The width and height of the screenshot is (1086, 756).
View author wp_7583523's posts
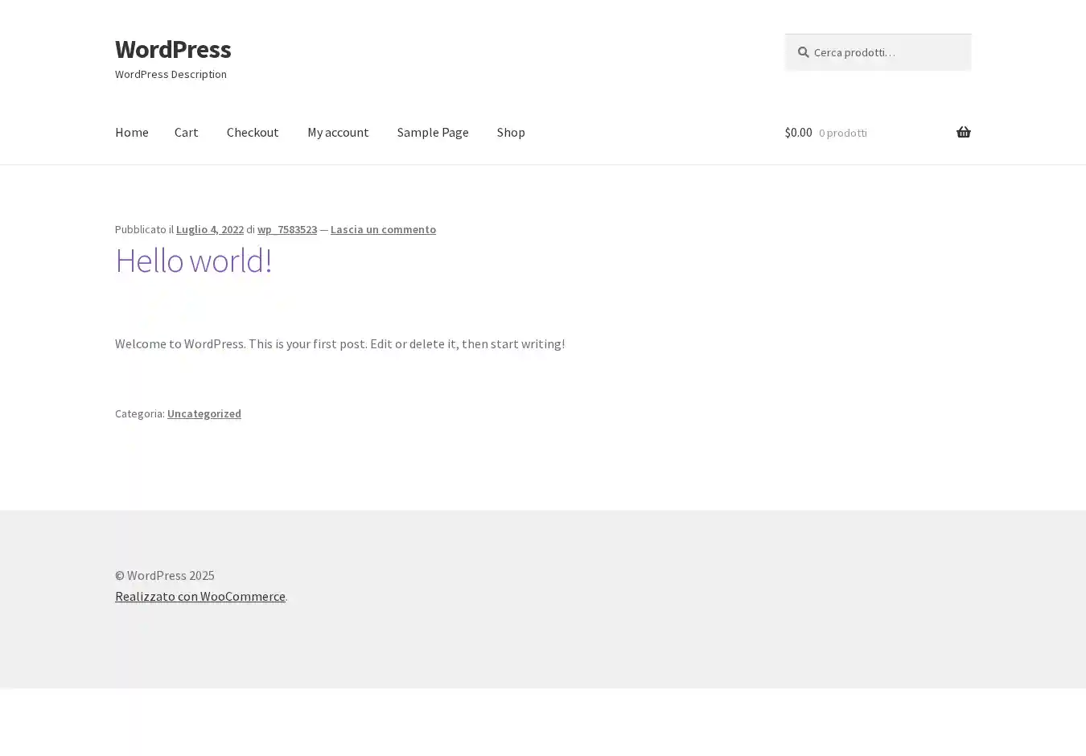[287, 229]
